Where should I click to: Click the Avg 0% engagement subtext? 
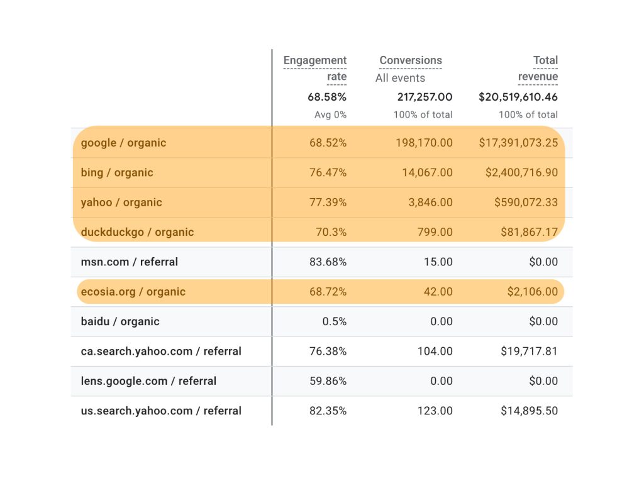coord(331,115)
